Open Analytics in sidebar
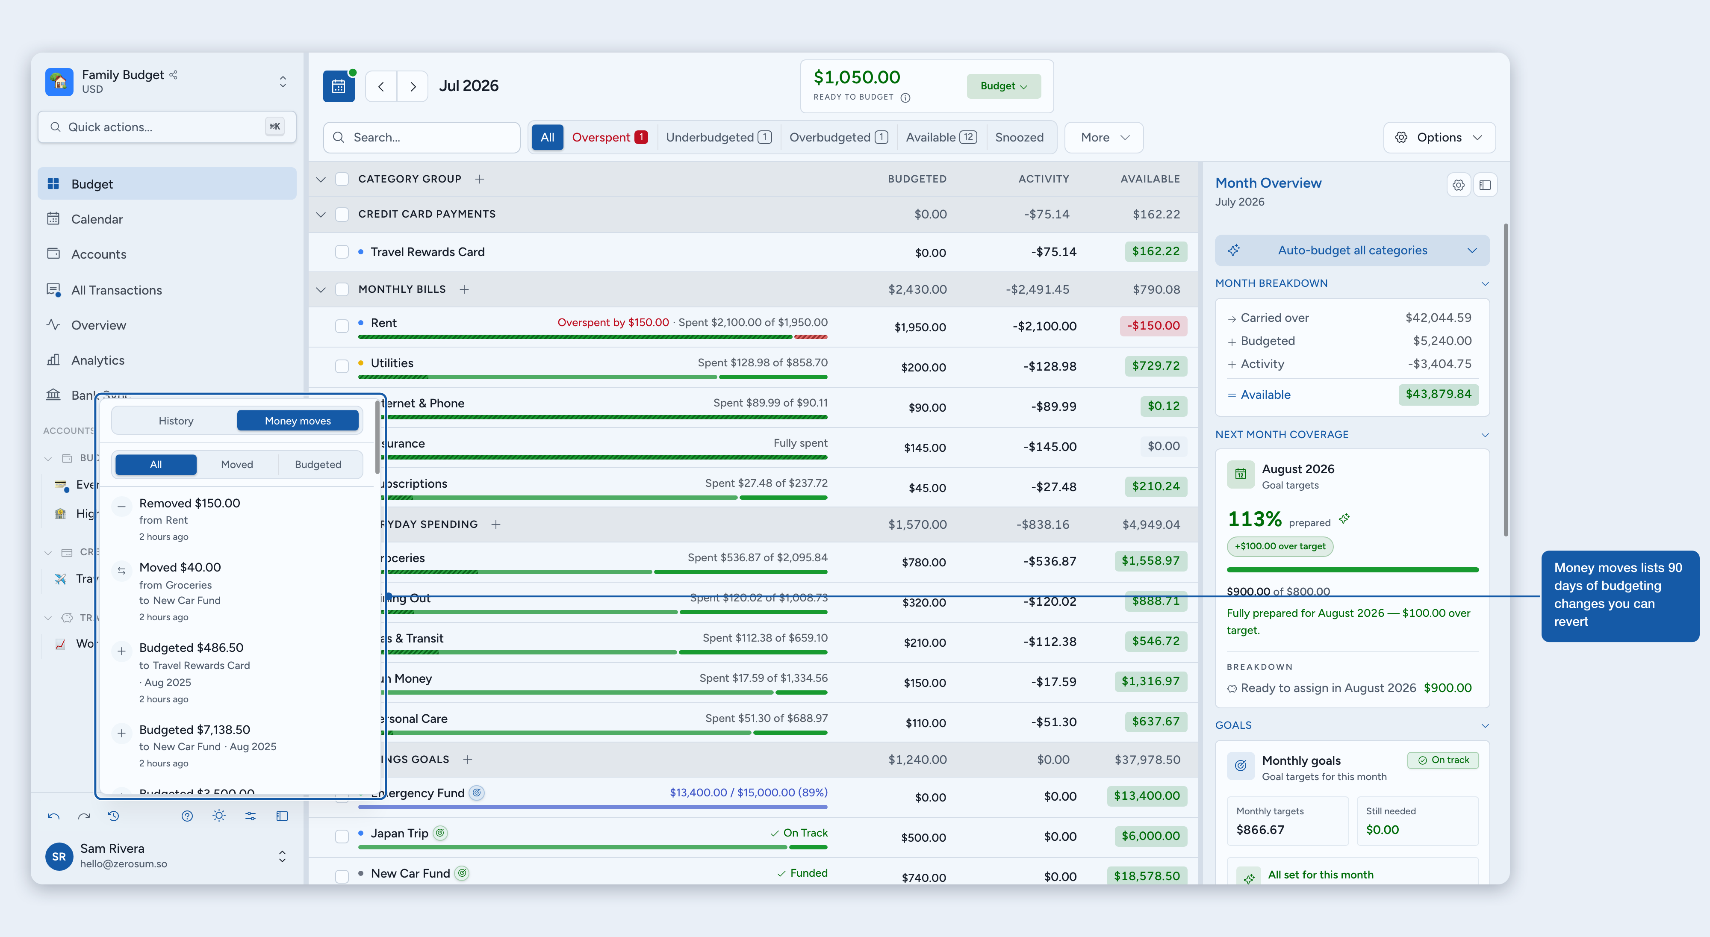This screenshot has width=1710, height=937. tap(167, 360)
